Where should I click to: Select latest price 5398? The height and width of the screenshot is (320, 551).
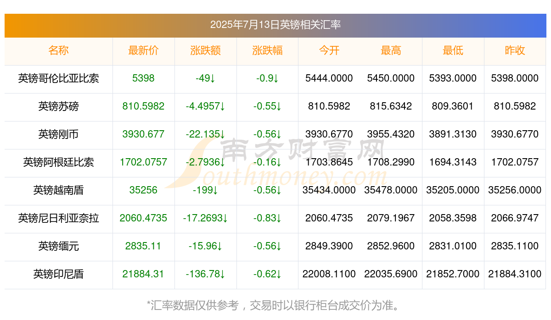tap(143, 78)
